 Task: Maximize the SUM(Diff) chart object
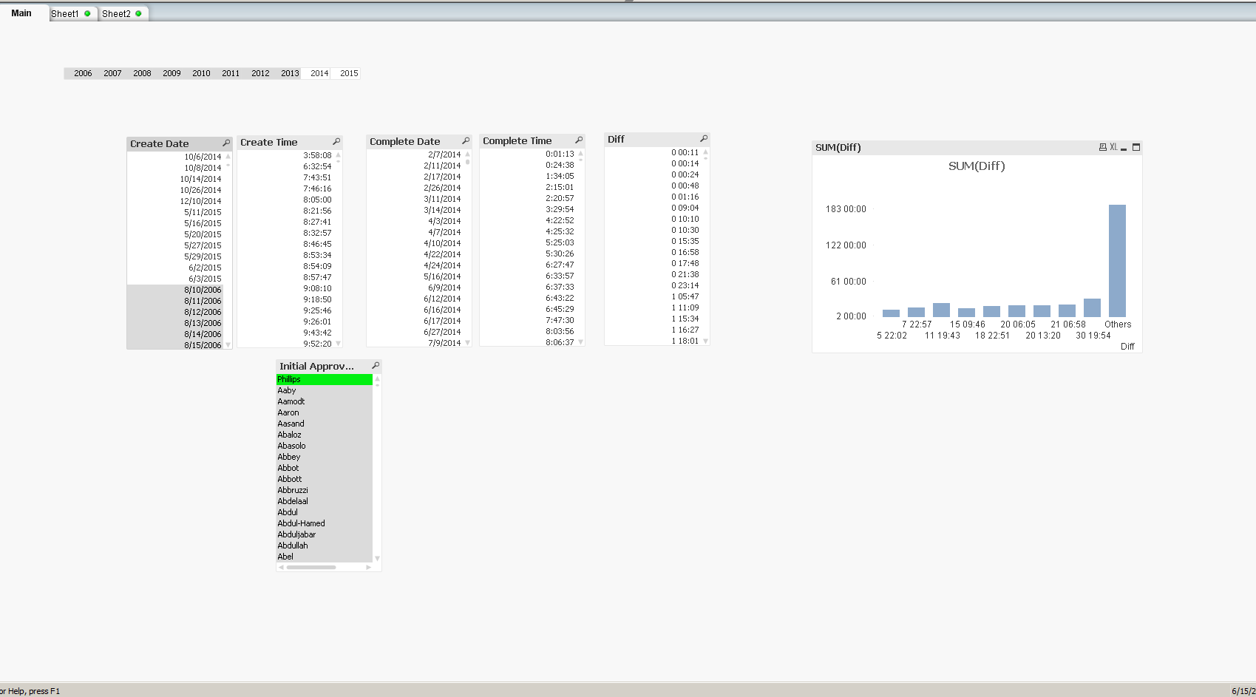click(1136, 147)
